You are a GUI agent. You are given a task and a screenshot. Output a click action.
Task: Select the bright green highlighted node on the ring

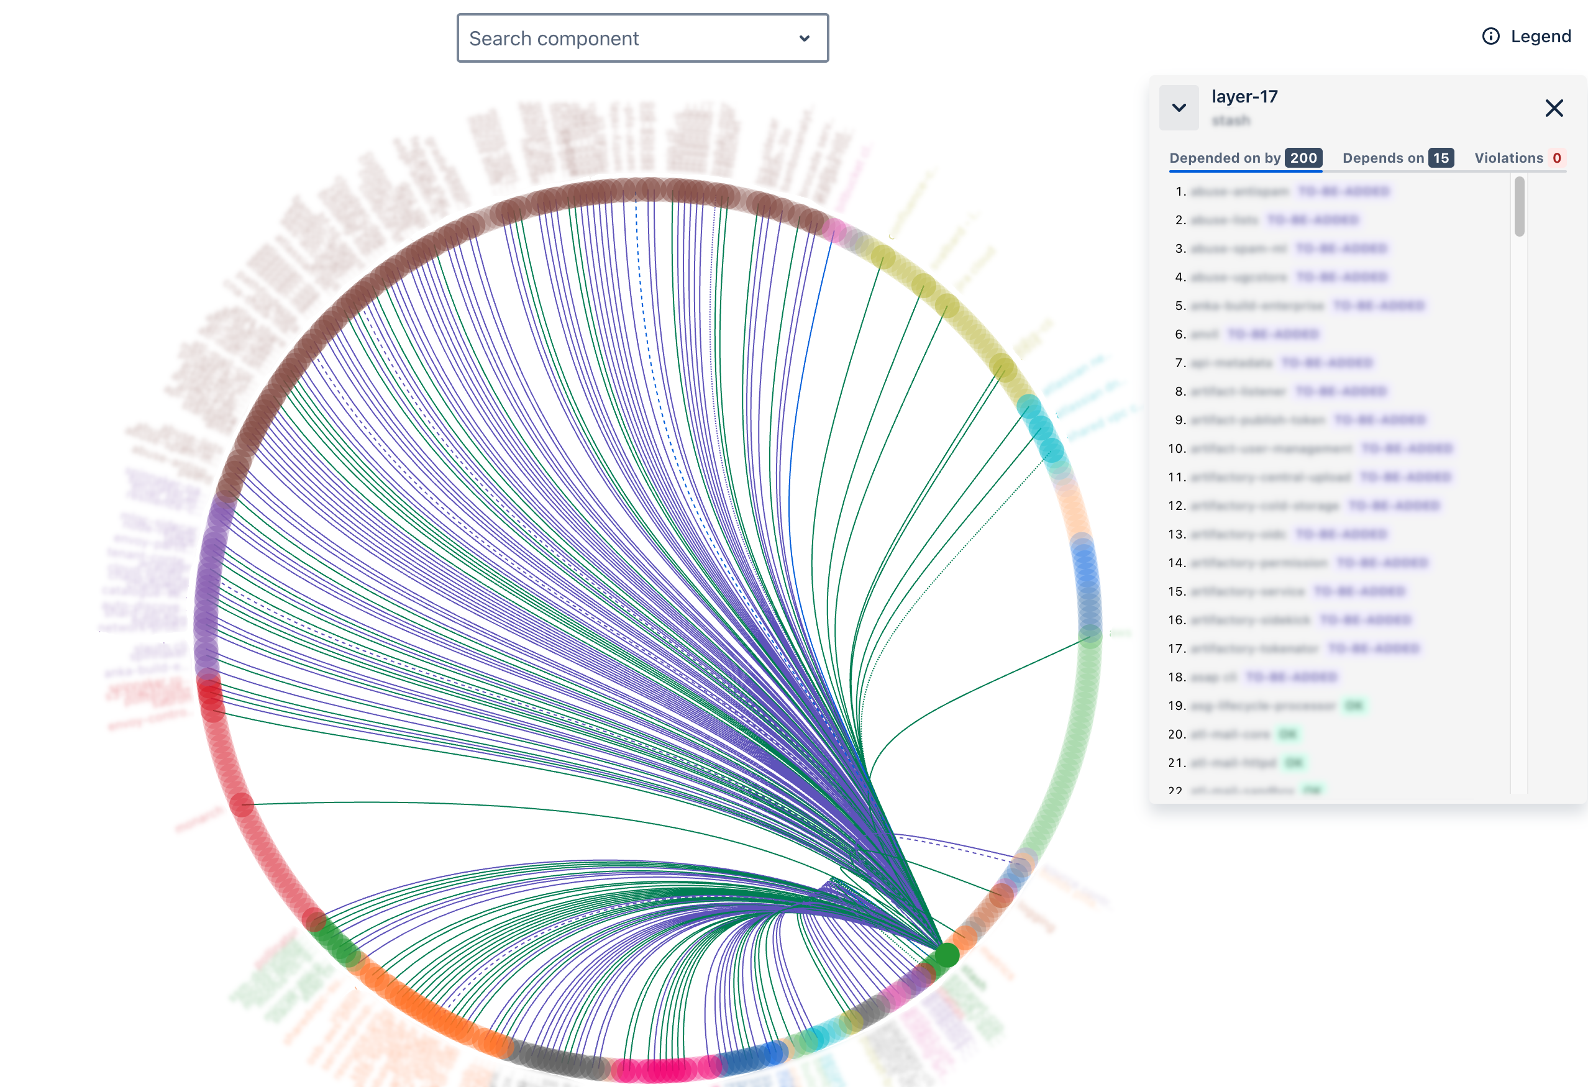point(946,954)
